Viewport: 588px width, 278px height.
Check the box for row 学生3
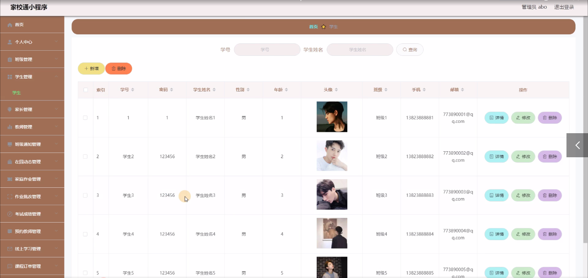pyautogui.click(x=85, y=195)
